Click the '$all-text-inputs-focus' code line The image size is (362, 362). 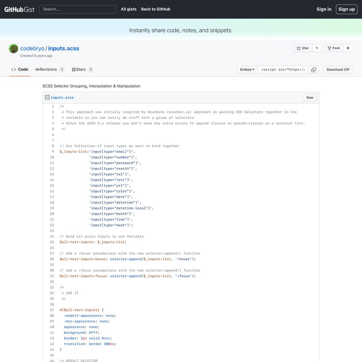[128, 276]
